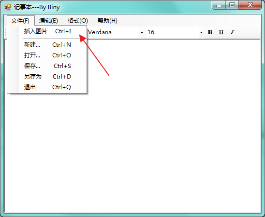
Task: Toggle italic formatting button
Action: click(233, 32)
